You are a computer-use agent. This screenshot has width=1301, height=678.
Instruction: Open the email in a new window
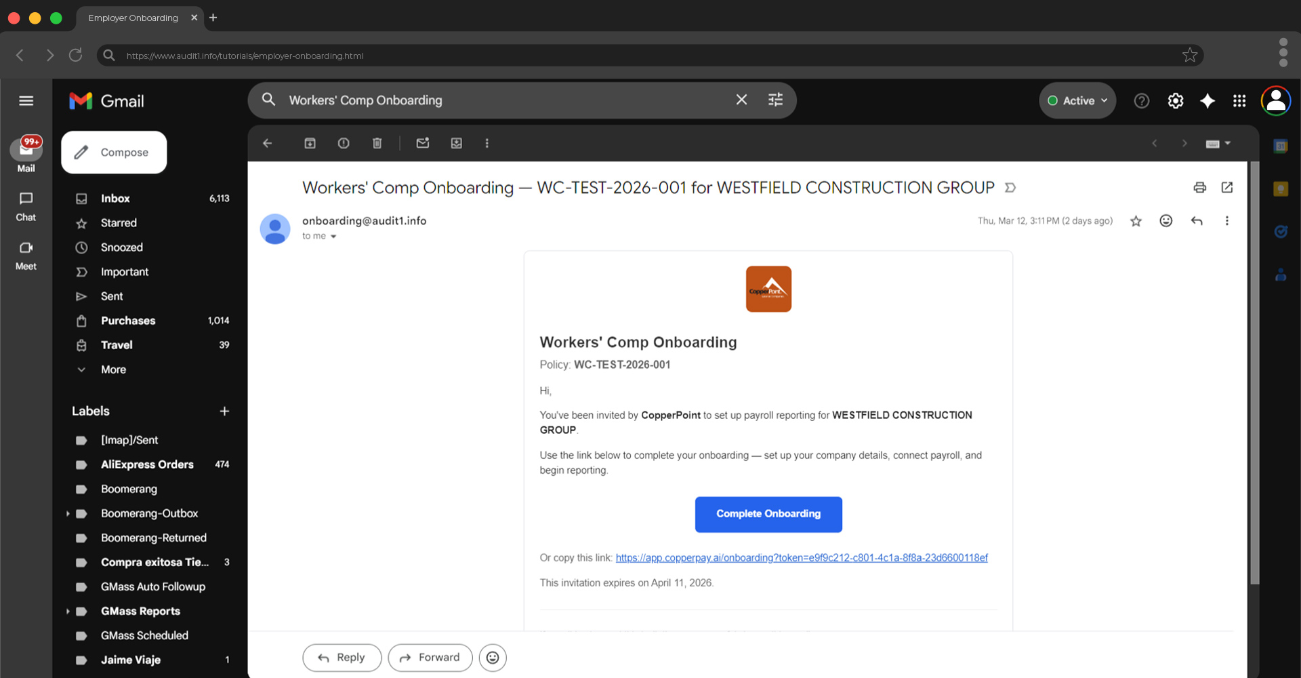click(x=1228, y=188)
